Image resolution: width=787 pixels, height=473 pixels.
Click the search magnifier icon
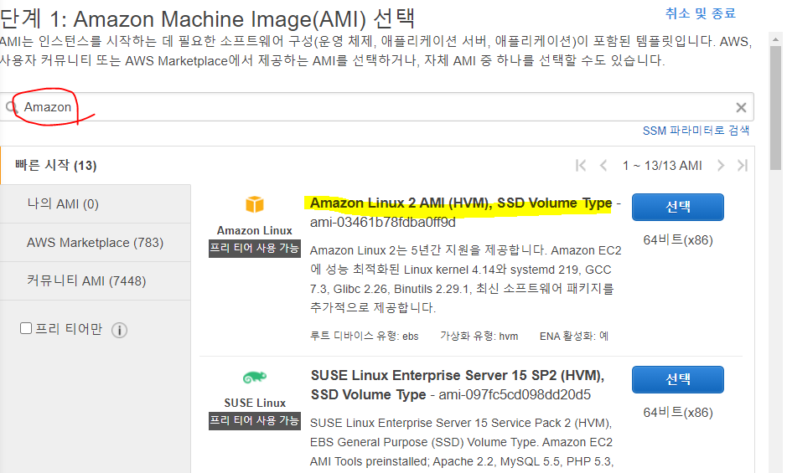tap(12, 107)
